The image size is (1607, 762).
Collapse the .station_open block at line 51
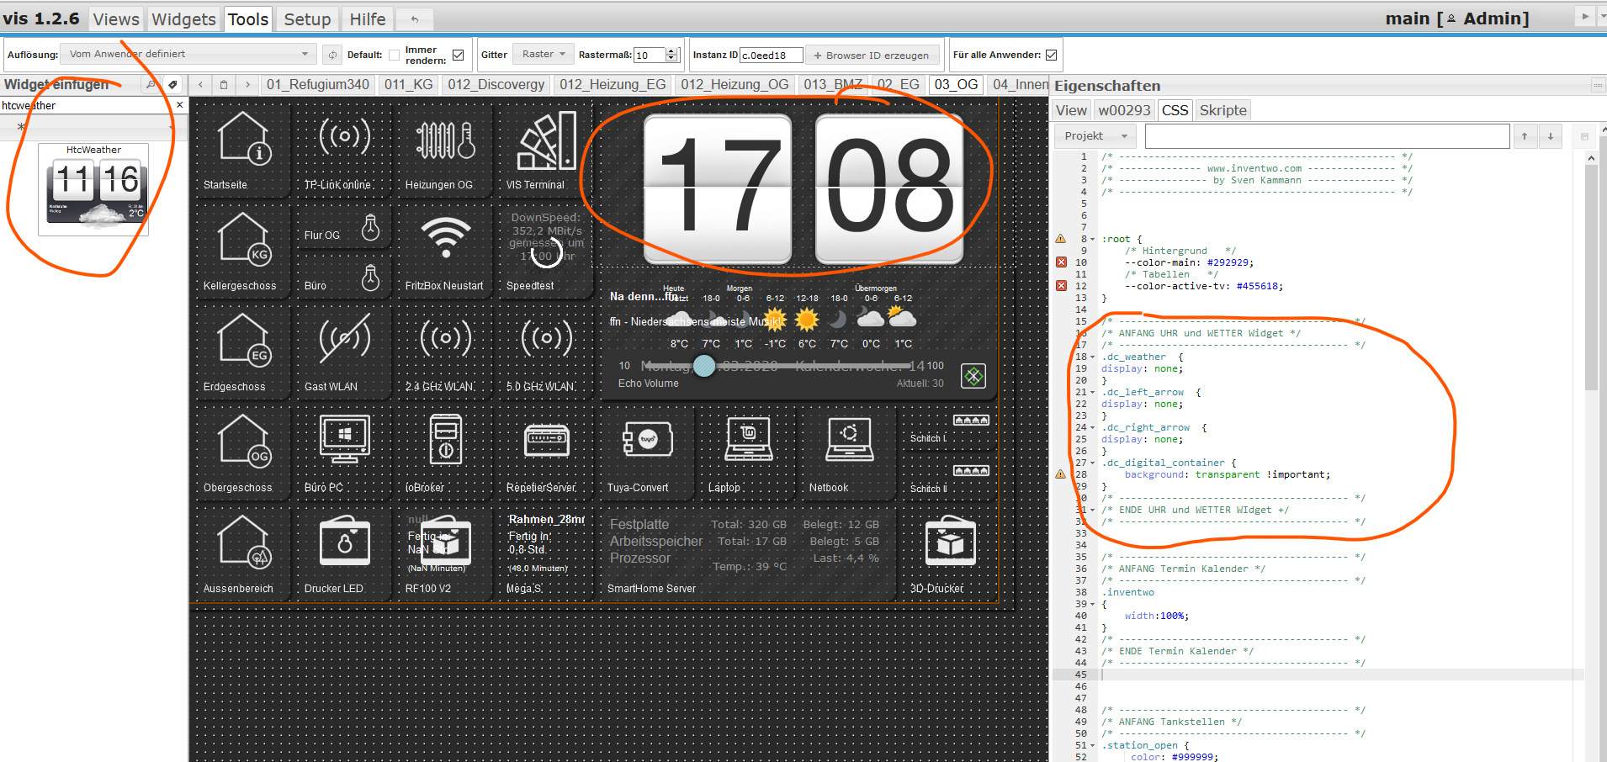coord(1093,746)
